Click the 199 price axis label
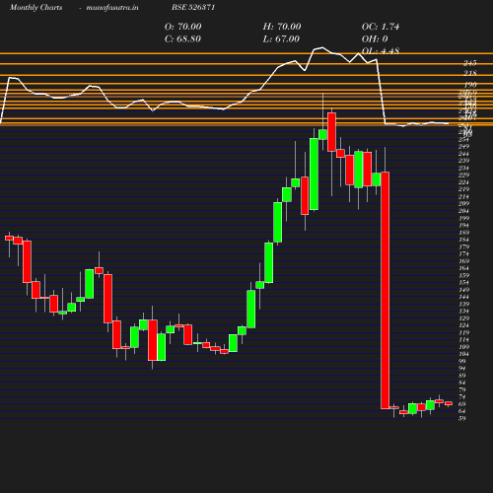 point(464,218)
